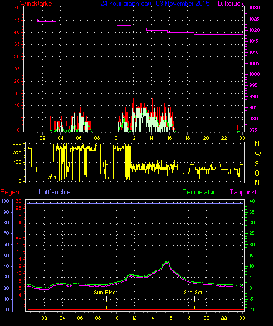Click the title '24 hour graph day : 03 November 2015'
The image size is (273, 326).
click(155, 4)
